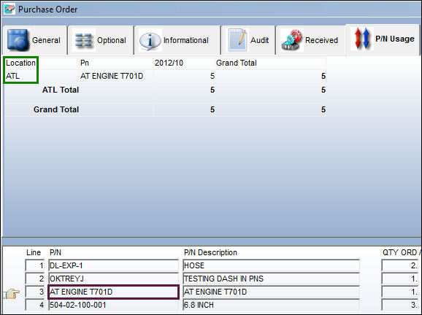Click the Grand Total column header

coord(237,63)
